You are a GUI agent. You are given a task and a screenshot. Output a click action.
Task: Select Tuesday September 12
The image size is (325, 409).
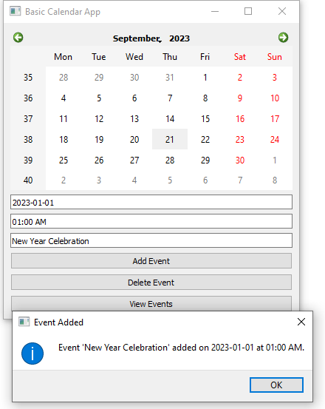[x=99, y=118]
